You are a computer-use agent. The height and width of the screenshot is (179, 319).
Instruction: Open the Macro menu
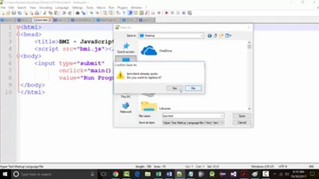pos(101,7)
